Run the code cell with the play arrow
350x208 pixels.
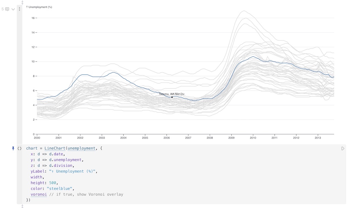pos(343,148)
